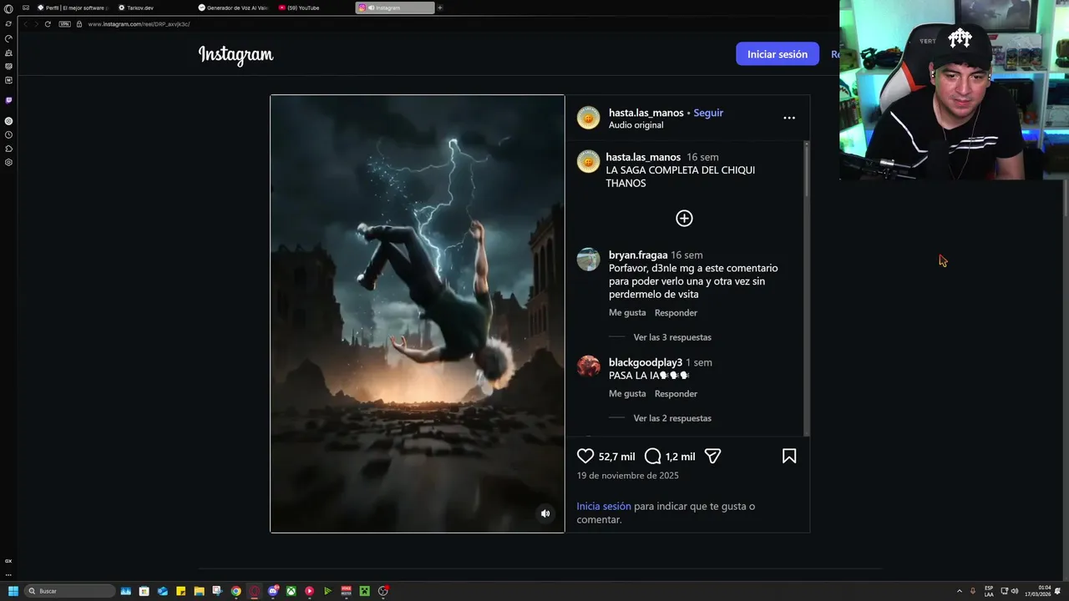Open the Windows Start menu
Screen dimensions: 1069x601
click(x=13, y=591)
